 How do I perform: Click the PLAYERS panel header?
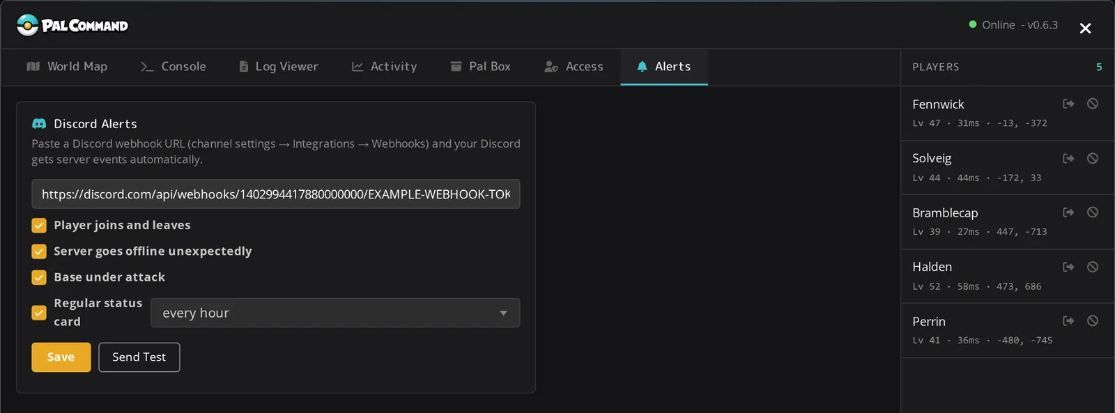936,67
